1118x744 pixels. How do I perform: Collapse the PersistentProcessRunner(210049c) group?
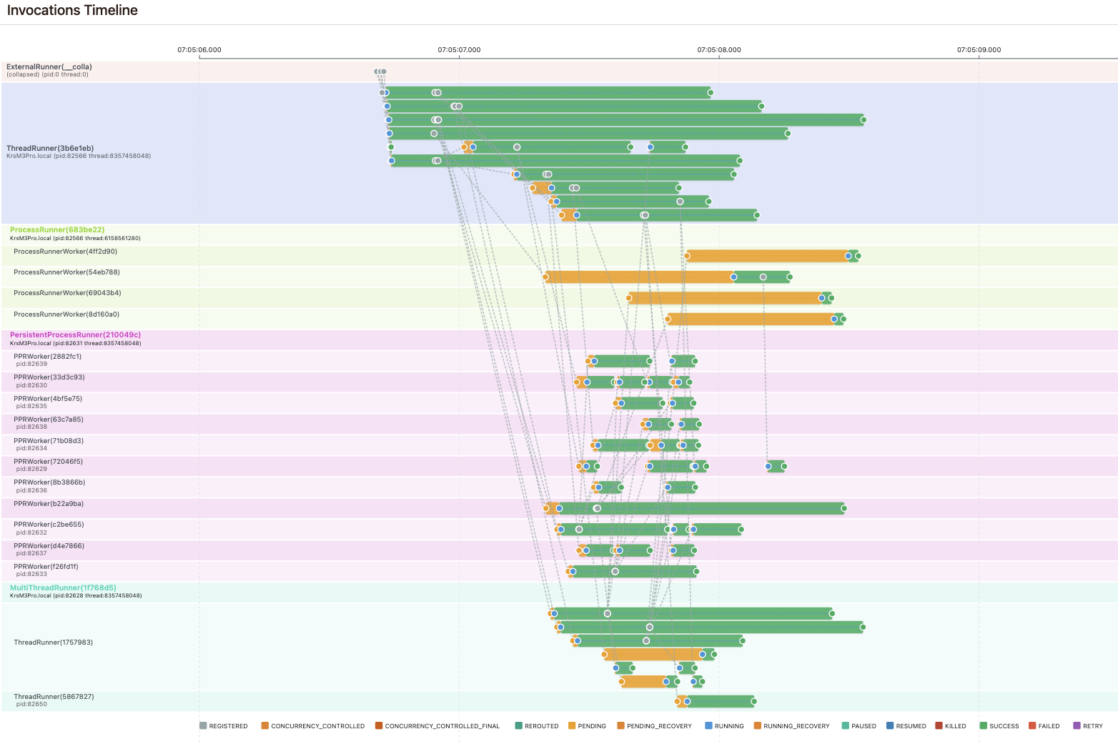click(x=74, y=334)
